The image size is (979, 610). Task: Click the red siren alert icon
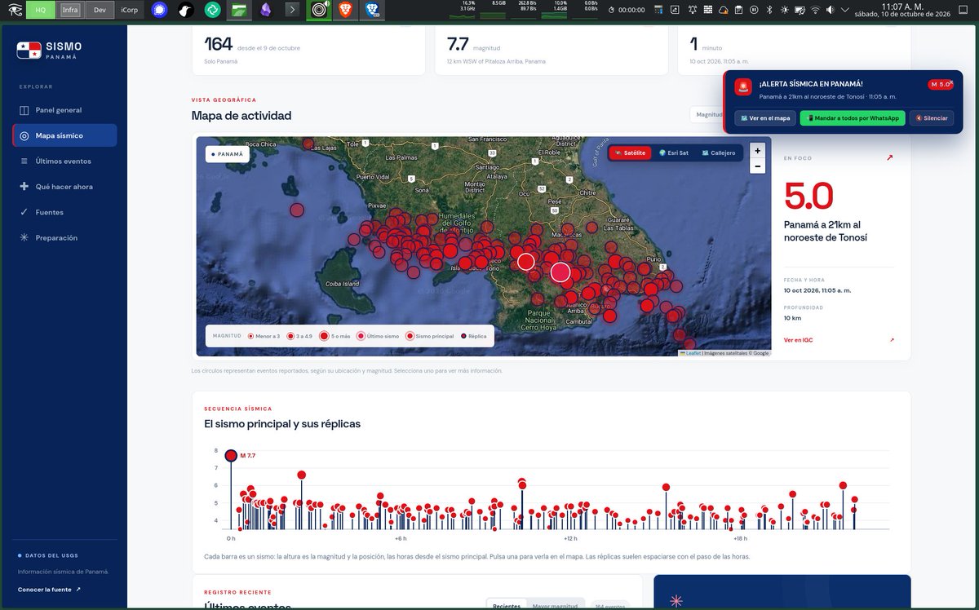(x=743, y=87)
